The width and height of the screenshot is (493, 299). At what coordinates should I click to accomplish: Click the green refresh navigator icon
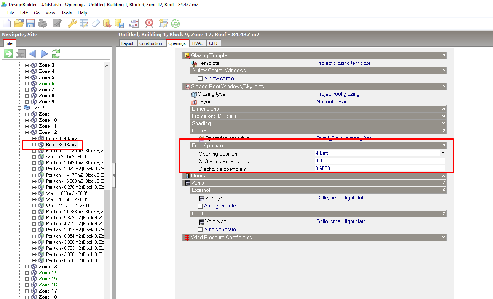click(x=56, y=54)
